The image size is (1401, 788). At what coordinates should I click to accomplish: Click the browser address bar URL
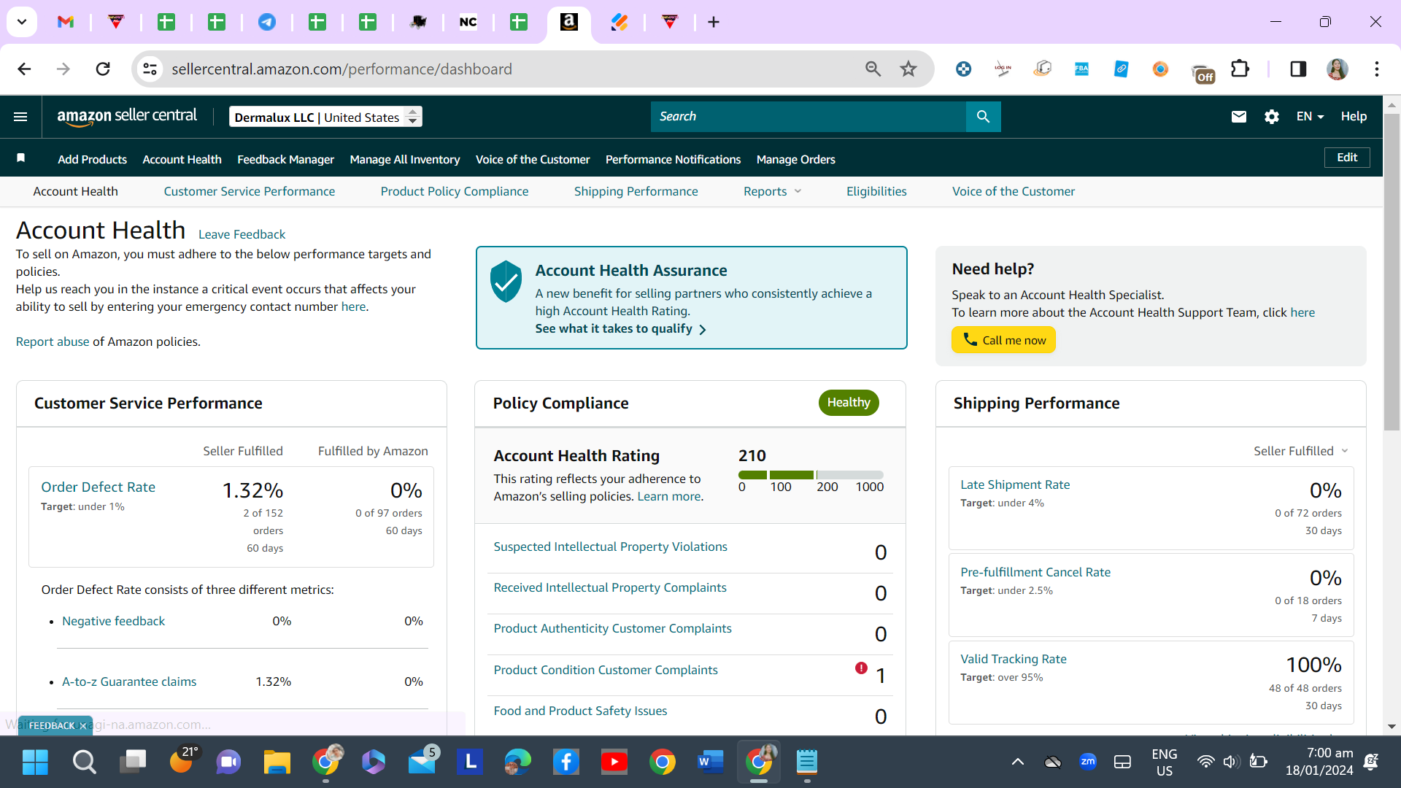tap(341, 69)
